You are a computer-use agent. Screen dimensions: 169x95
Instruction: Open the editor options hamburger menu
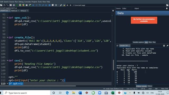coord(113,11)
